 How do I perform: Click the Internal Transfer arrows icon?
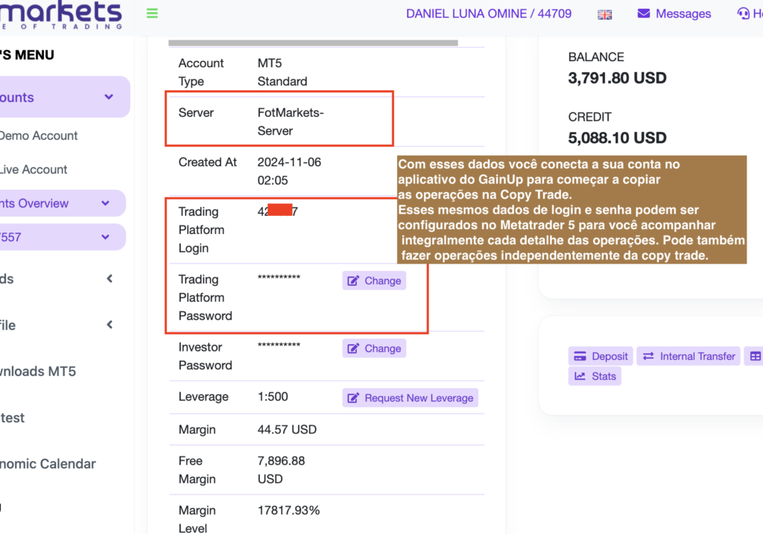pyautogui.click(x=648, y=356)
